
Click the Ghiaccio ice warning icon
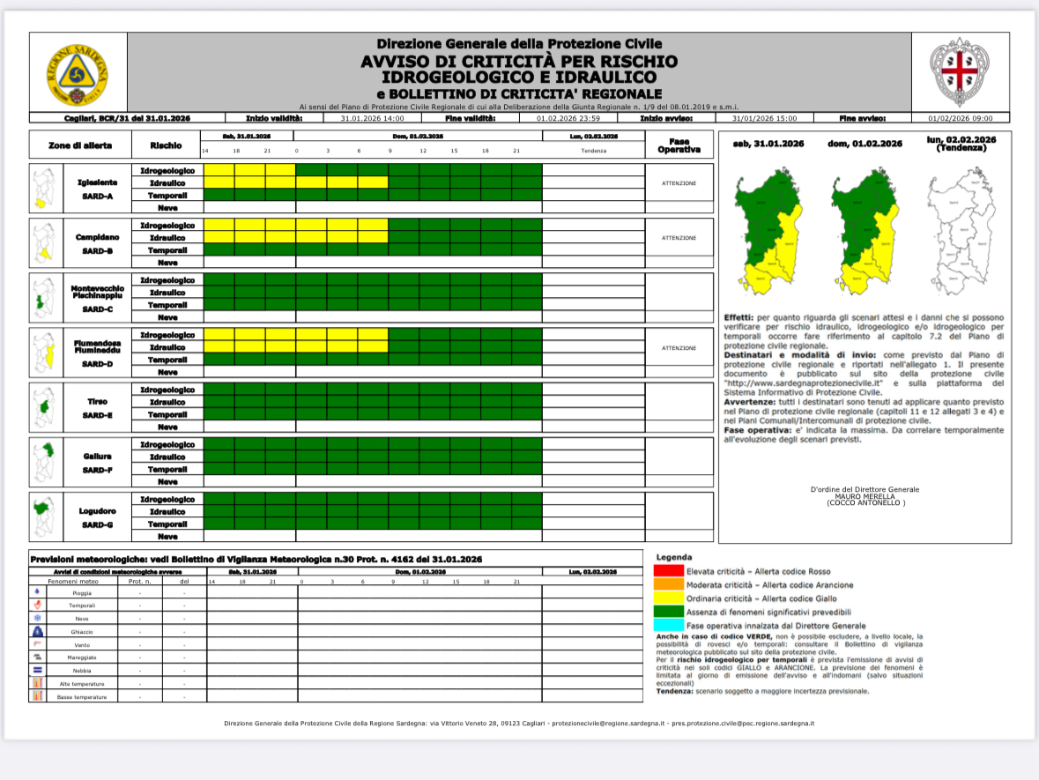point(36,632)
